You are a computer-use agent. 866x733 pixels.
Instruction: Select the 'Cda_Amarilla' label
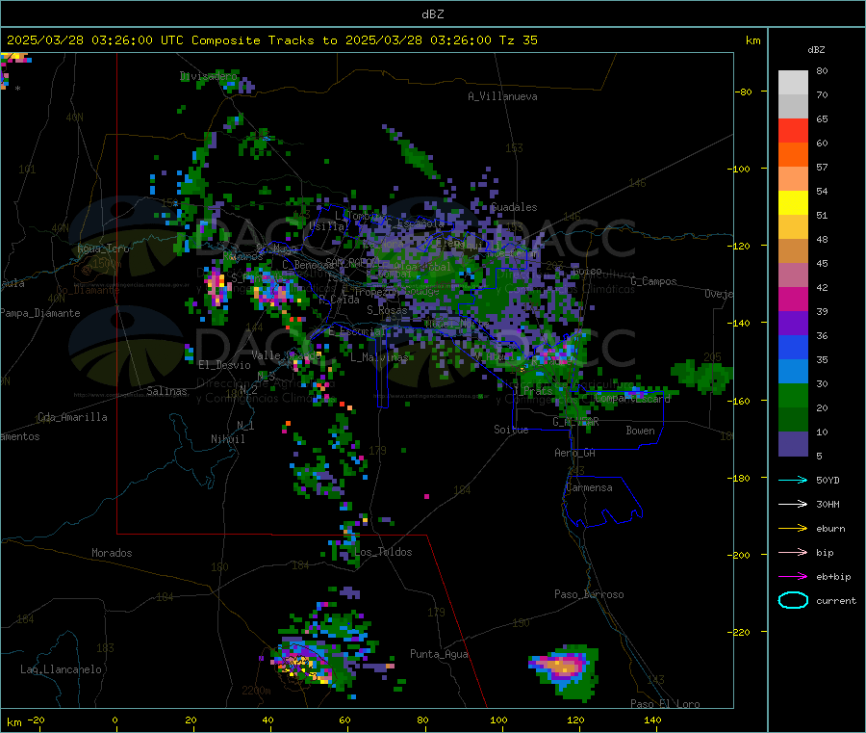click(72, 417)
